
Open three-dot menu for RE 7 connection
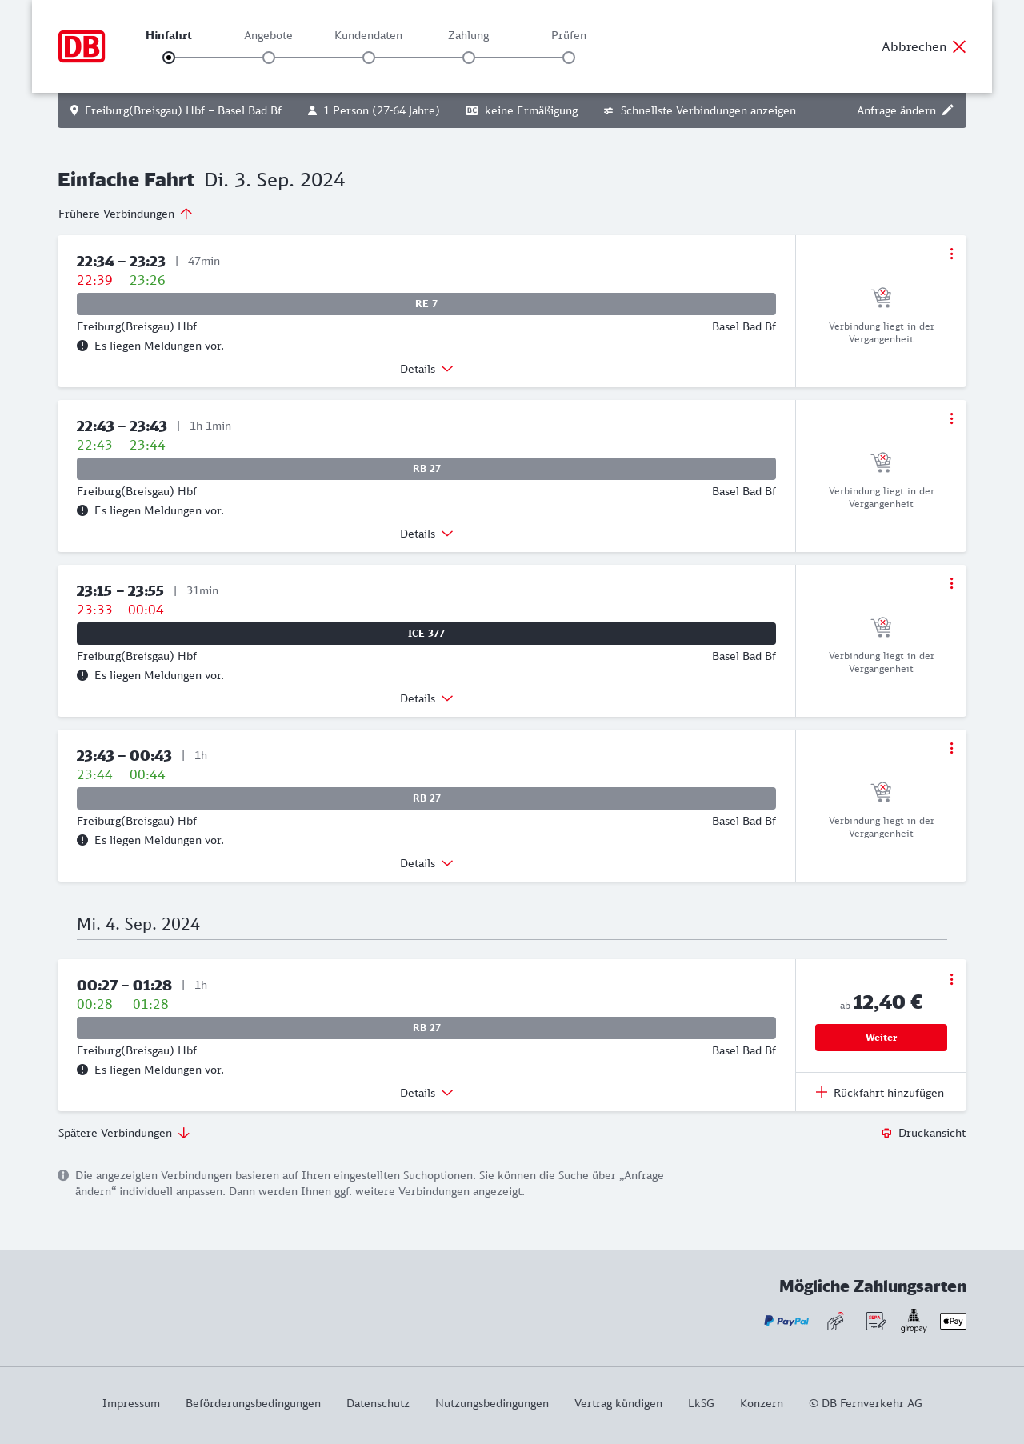(951, 254)
